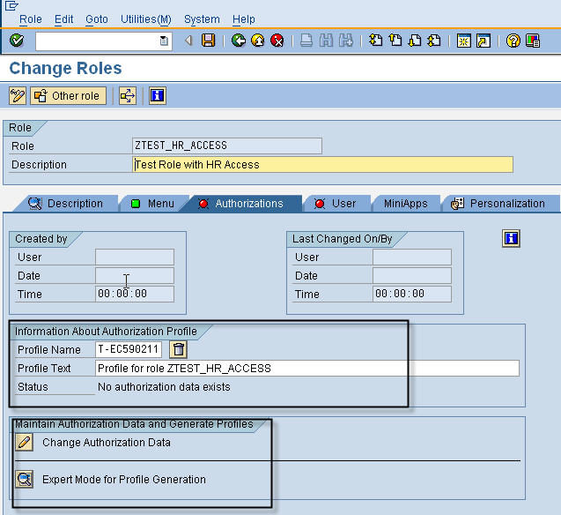561x515 pixels.
Task: Open the System menu
Action: 202,19
